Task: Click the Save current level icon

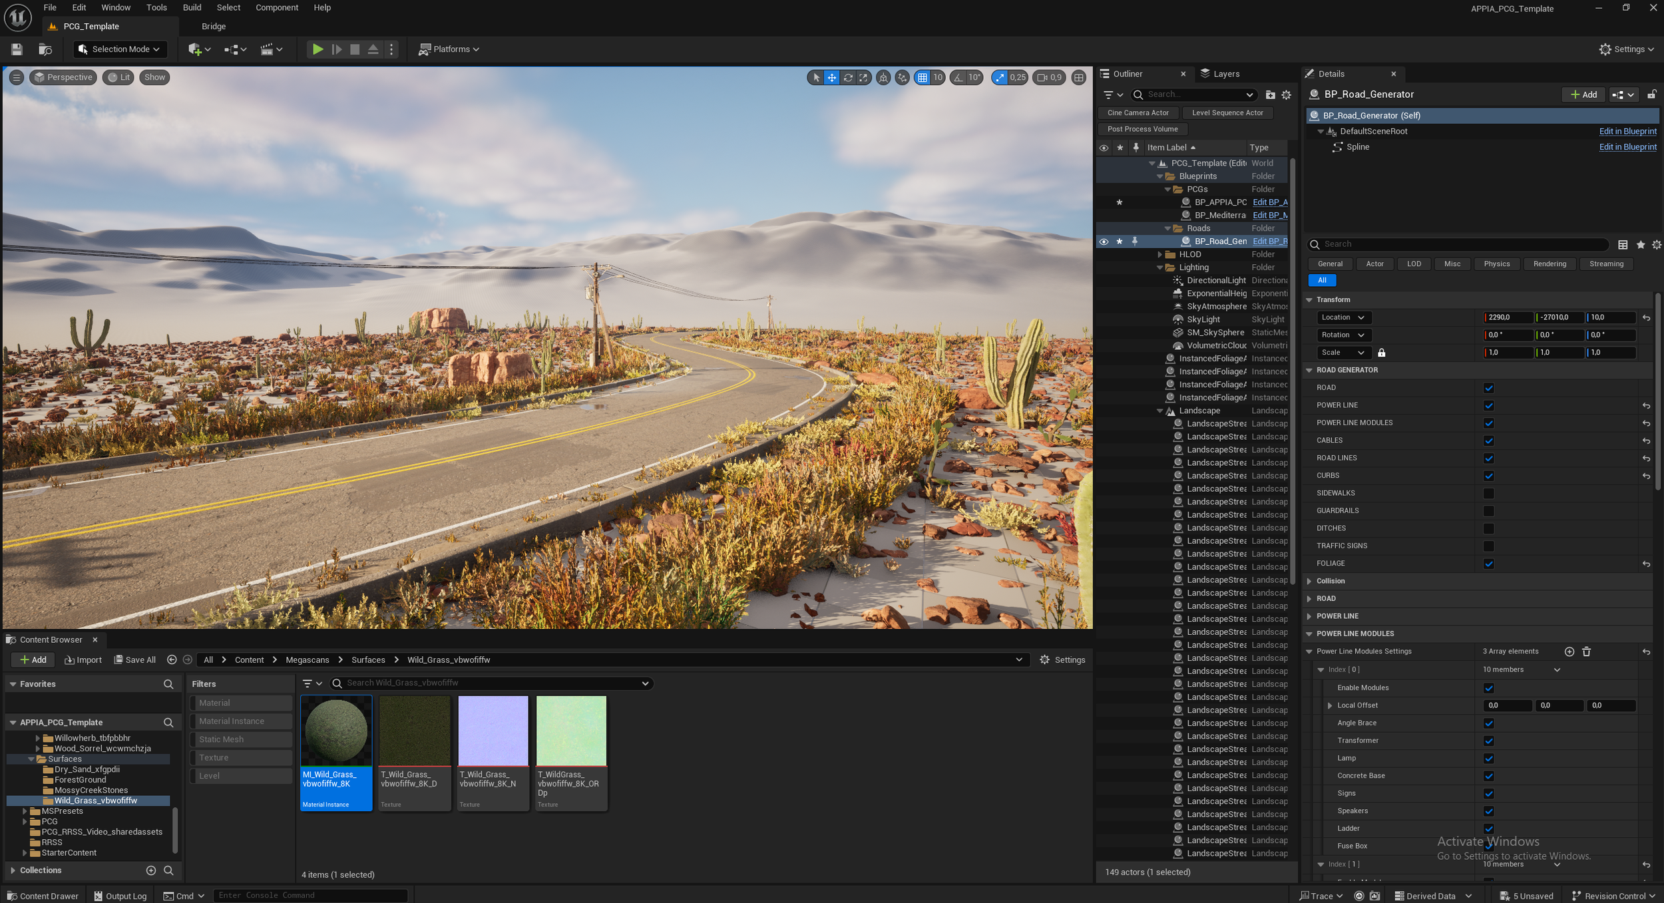Action: (x=17, y=49)
